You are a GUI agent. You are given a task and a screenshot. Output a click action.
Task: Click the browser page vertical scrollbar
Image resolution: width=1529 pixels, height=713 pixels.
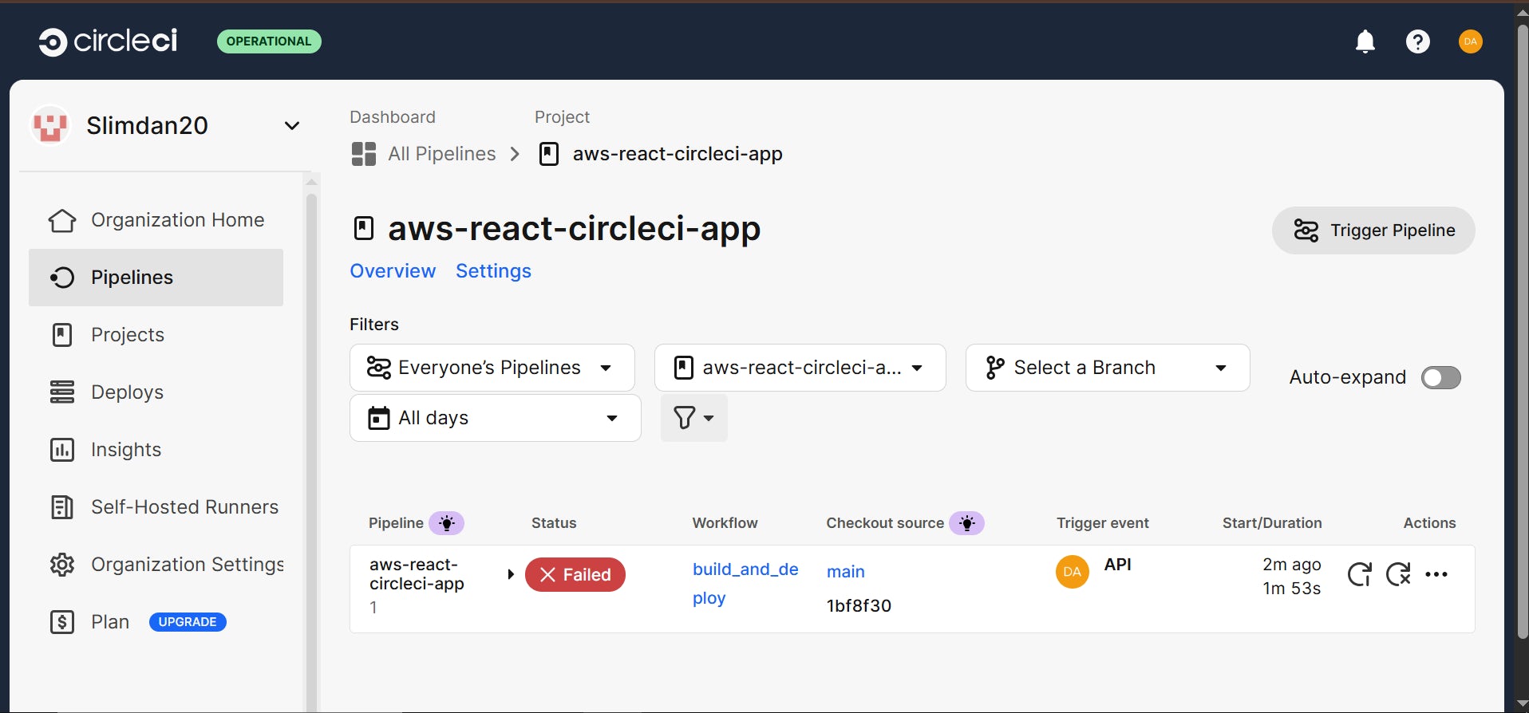point(1522,331)
